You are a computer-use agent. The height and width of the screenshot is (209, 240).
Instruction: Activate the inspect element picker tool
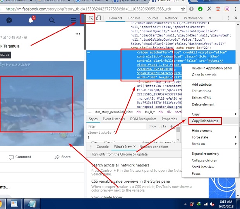[91, 18]
